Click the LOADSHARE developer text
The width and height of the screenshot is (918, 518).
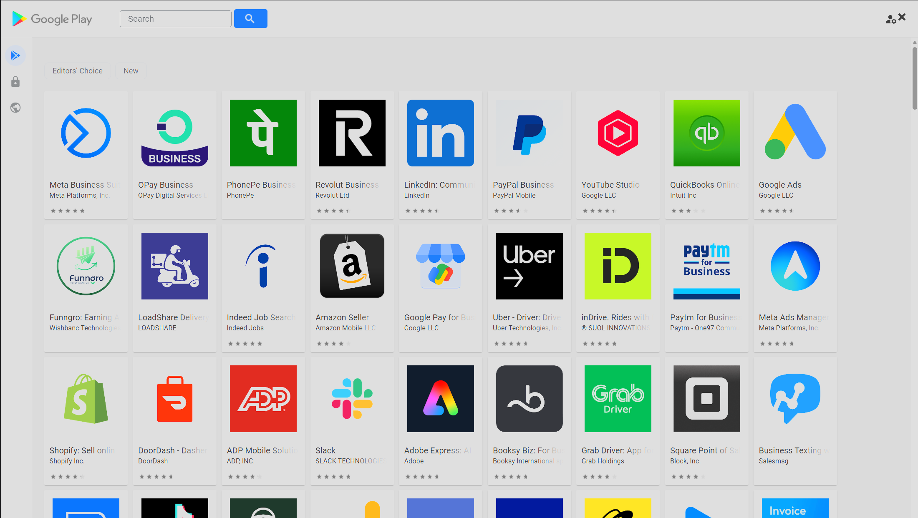tap(157, 328)
